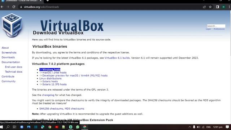Open the changelog link
Image resolution: width=231 pixels, height=130 pixels.
(x=48, y=95)
